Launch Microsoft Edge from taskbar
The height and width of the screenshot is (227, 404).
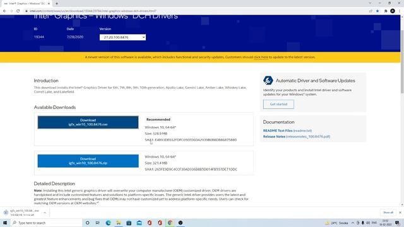pyautogui.click(x=108, y=223)
